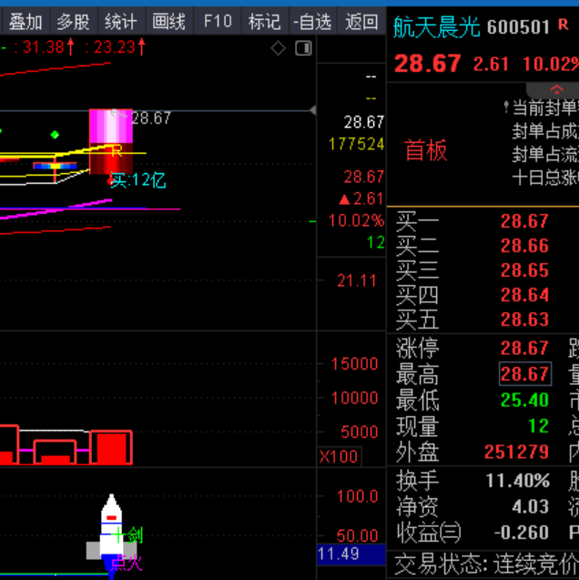Click the 收益(三) value -0.260
Screen dimensions: 579x580
[x=522, y=533]
